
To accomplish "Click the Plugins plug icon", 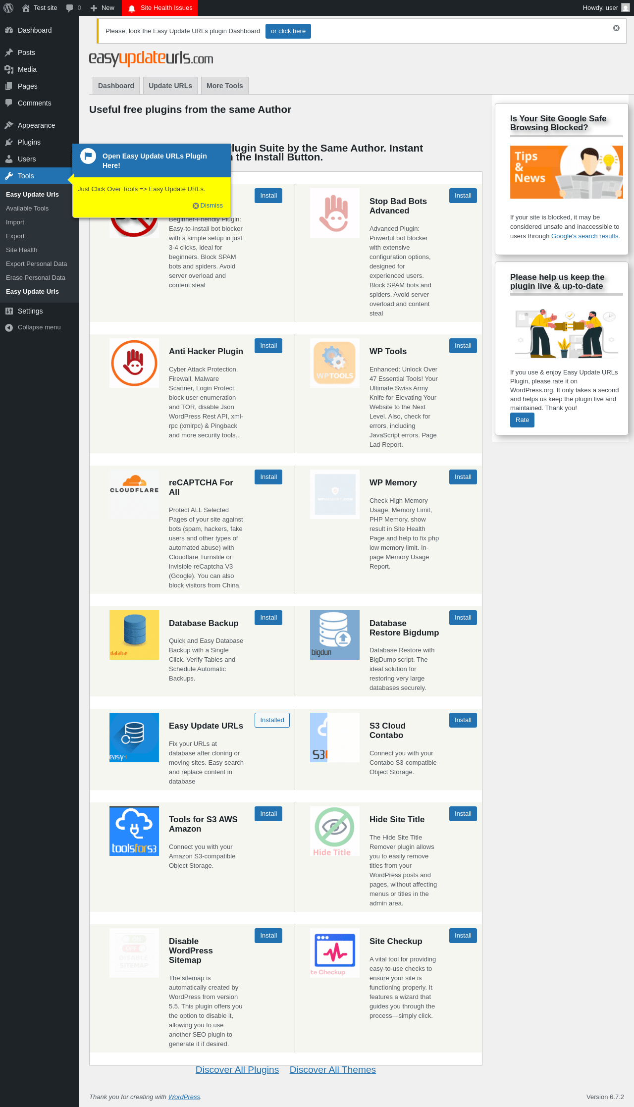I will click(x=9, y=142).
